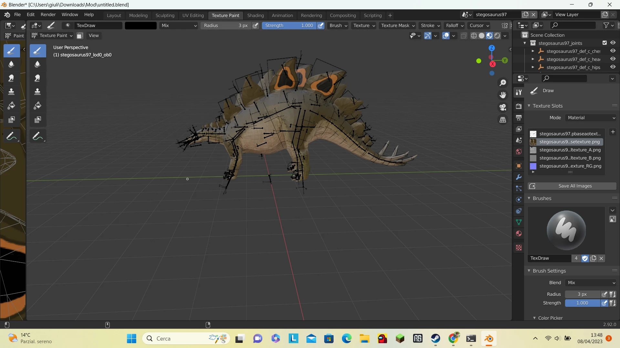Click the TexDraw brush preview thumbnail
The width and height of the screenshot is (620, 348).
click(x=566, y=230)
